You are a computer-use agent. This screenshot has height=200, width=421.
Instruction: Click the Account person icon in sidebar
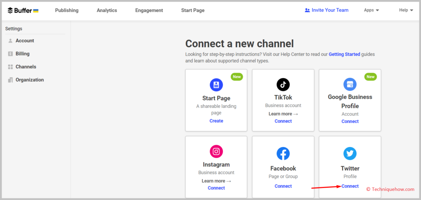click(10, 41)
